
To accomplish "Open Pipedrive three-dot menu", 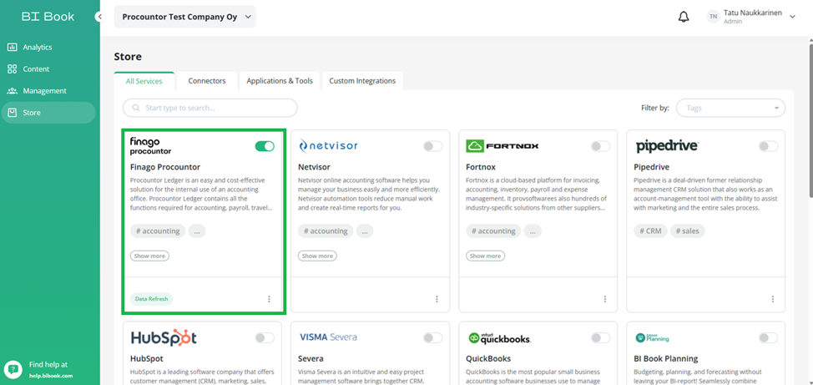I will click(773, 299).
